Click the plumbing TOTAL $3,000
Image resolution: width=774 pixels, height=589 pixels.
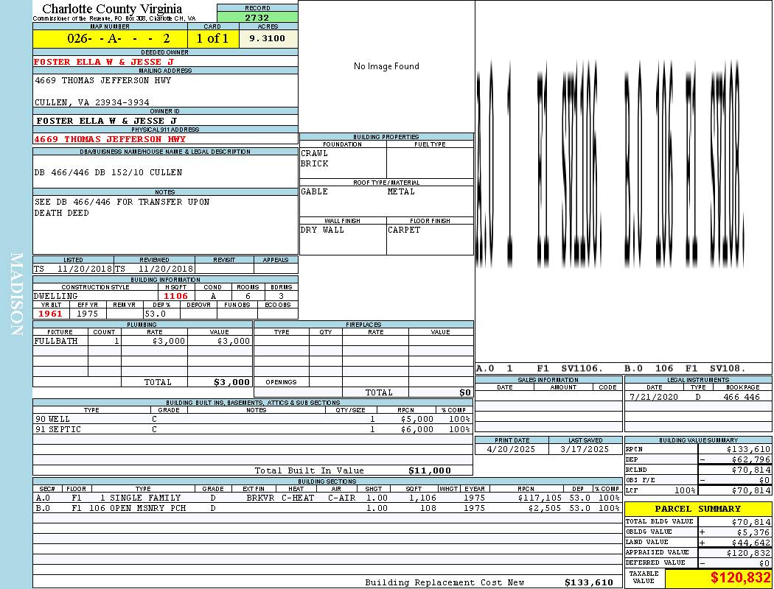[231, 382]
